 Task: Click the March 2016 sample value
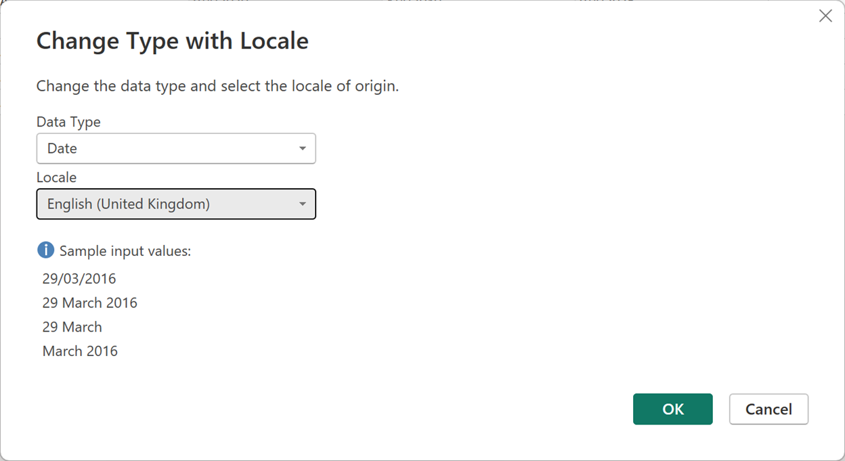pyautogui.click(x=80, y=351)
